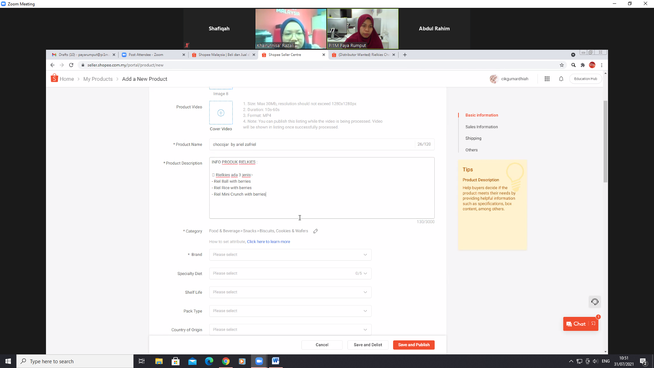Open notifications bell icon
654x368 pixels.
point(561,79)
